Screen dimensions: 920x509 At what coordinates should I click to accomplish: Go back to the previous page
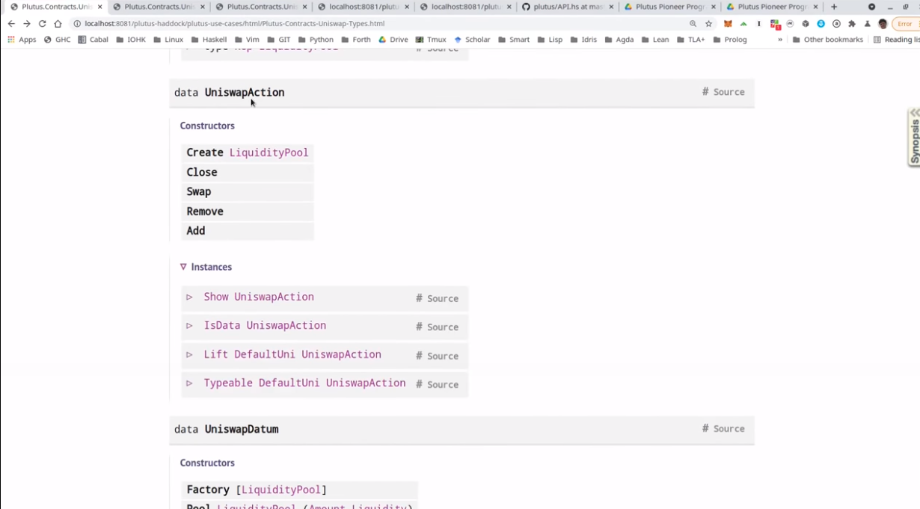point(11,24)
